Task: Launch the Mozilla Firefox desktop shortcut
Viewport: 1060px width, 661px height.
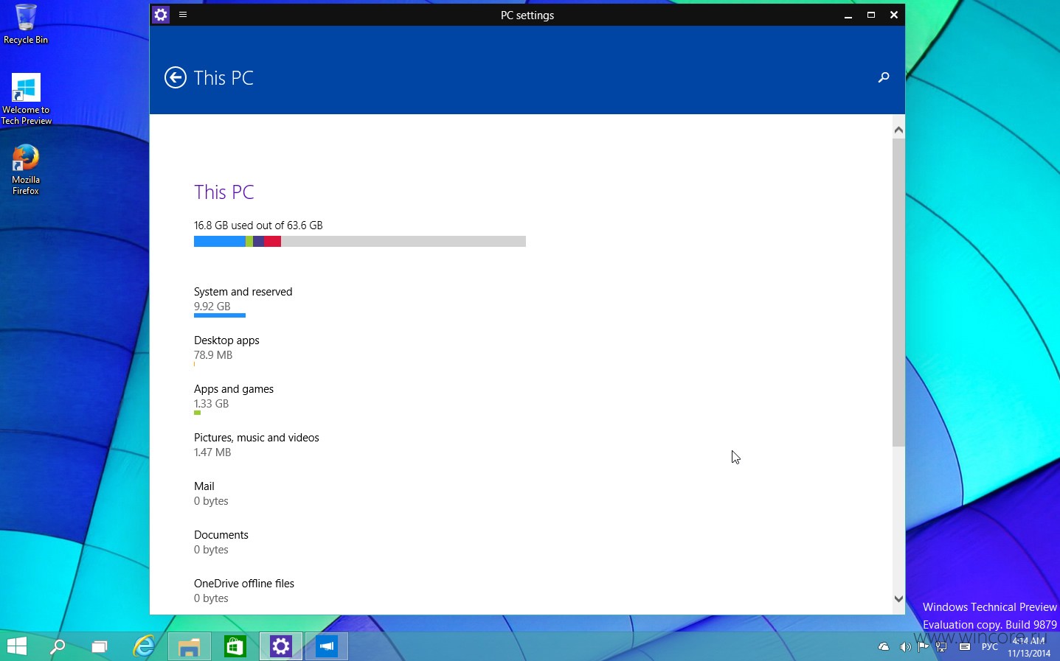Action: tap(26, 169)
